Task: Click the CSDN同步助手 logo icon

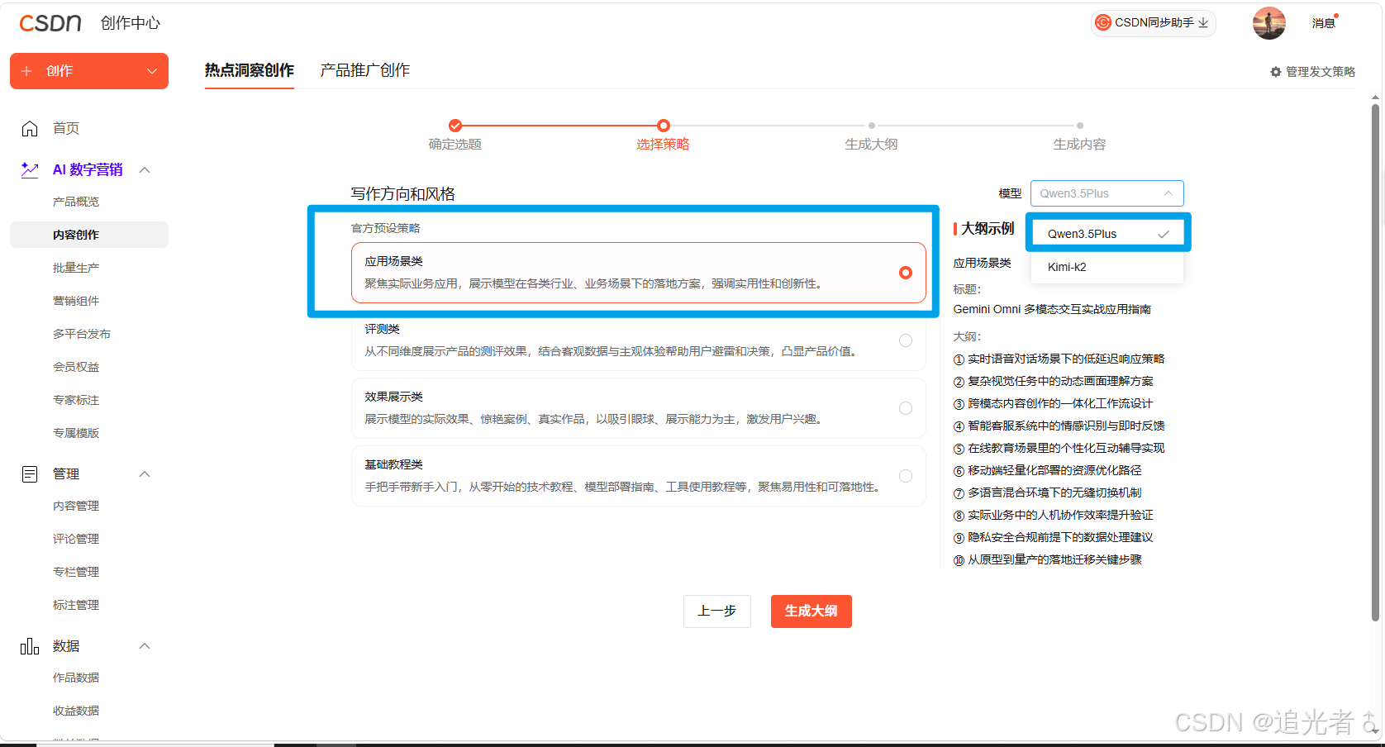Action: (x=1103, y=22)
